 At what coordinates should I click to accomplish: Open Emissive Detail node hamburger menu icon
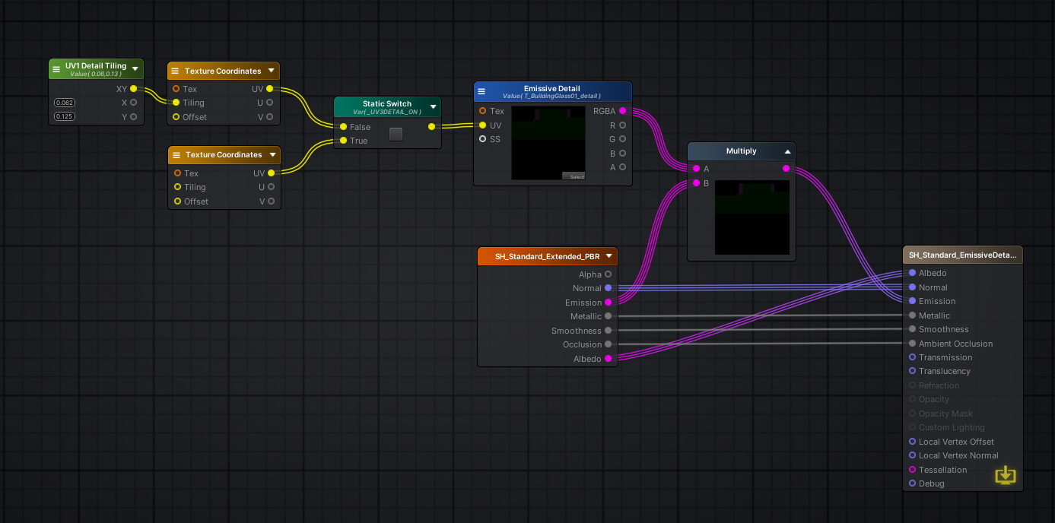[x=481, y=91]
